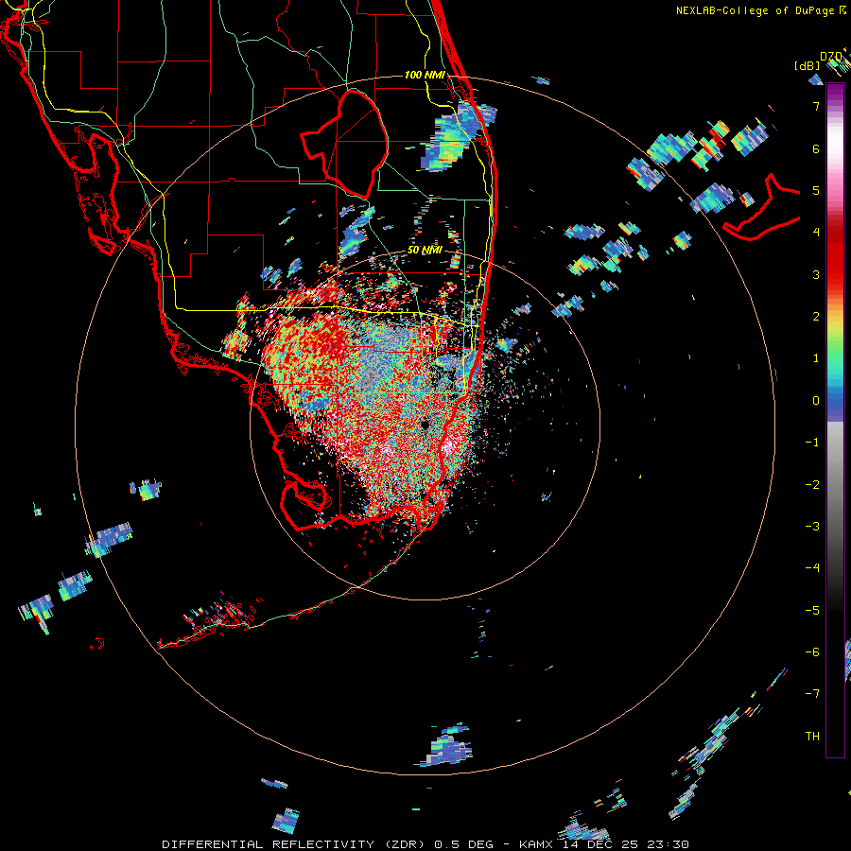
Task: Click the 50 NMI range ring label
Action: tap(425, 251)
